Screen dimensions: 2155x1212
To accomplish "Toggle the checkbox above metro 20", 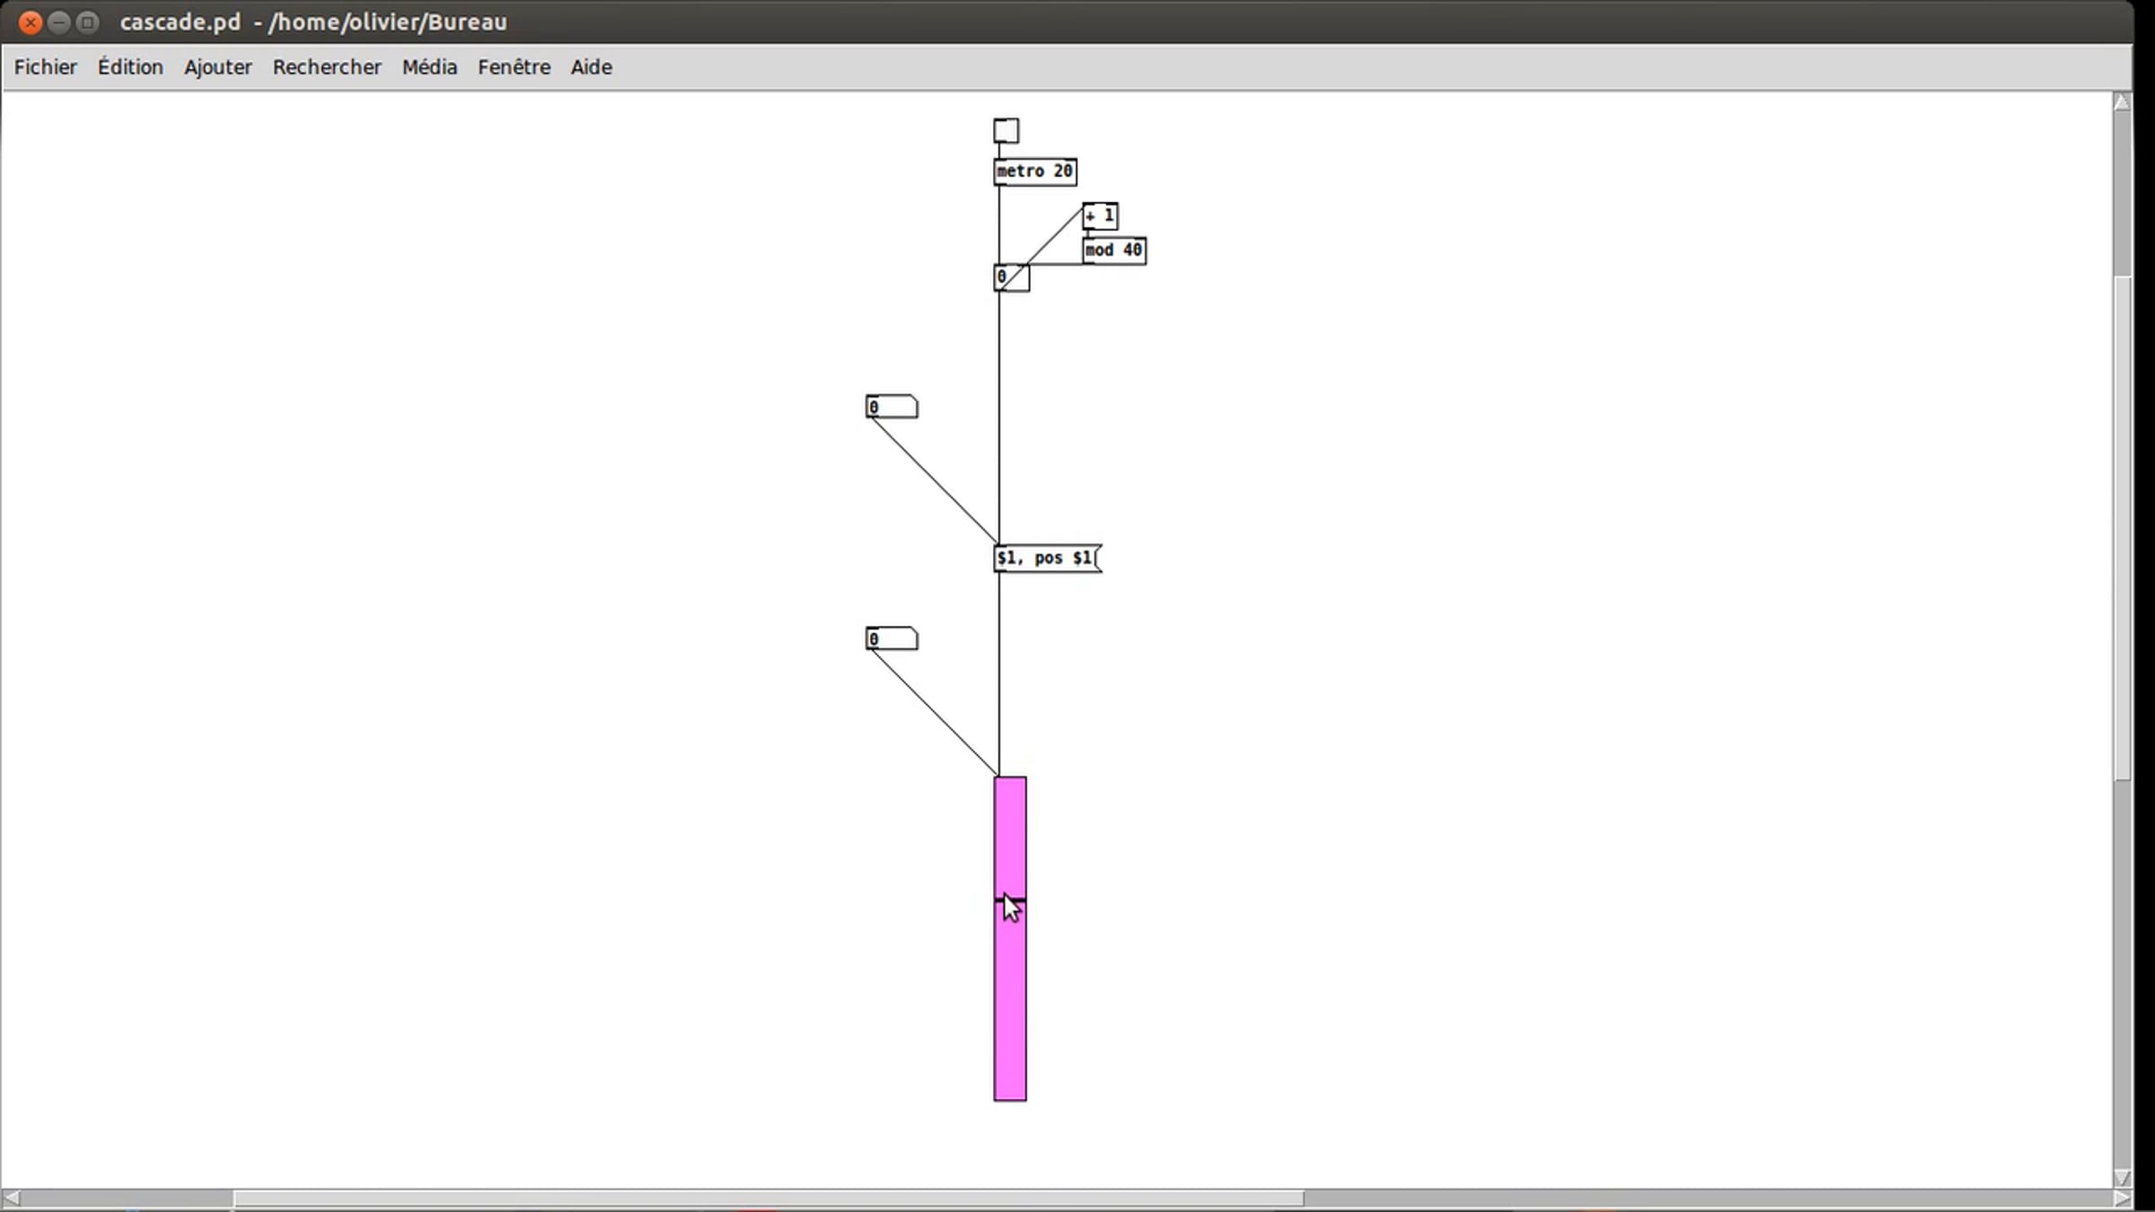I will pyautogui.click(x=1006, y=131).
